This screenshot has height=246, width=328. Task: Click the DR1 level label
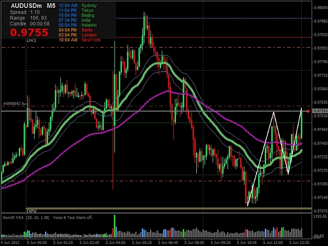[31, 40]
